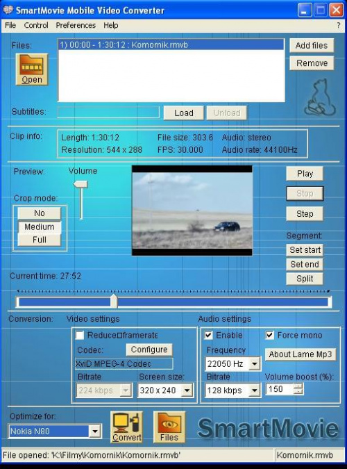This screenshot has height=469, width=347.
Task: Open the File menu
Action: click(x=10, y=26)
